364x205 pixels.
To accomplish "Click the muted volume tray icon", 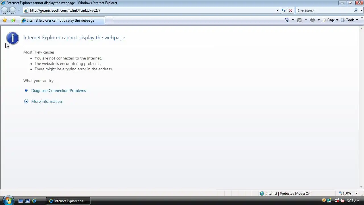I will point(342,200).
